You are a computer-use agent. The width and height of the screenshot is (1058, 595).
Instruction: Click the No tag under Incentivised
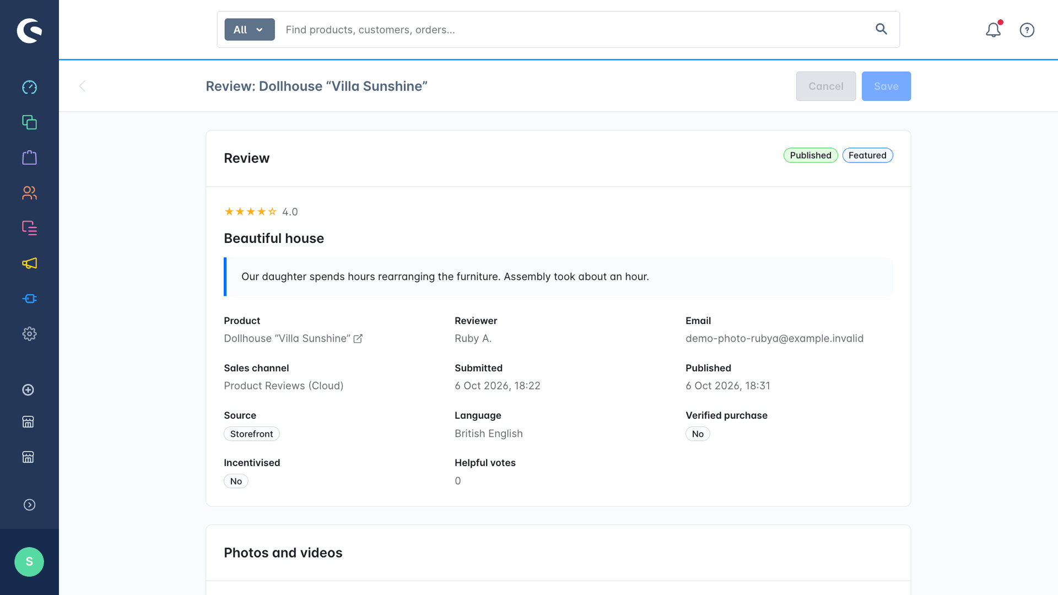(x=236, y=482)
